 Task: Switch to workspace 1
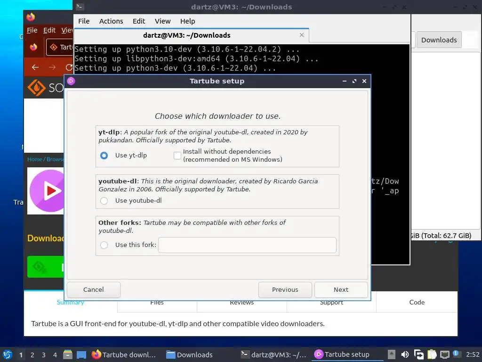coord(21,355)
